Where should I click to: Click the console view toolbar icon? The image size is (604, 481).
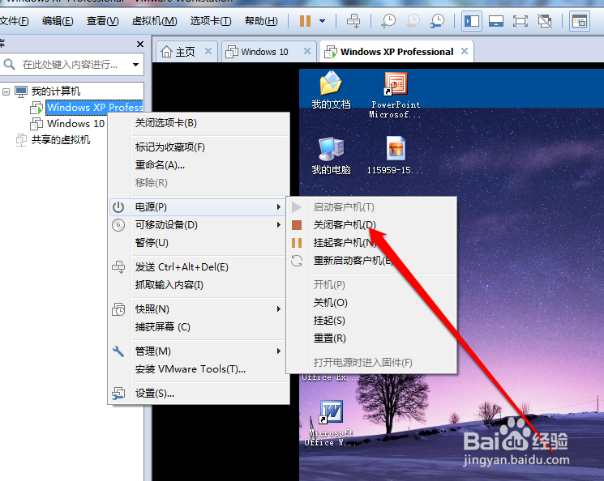coord(580,21)
